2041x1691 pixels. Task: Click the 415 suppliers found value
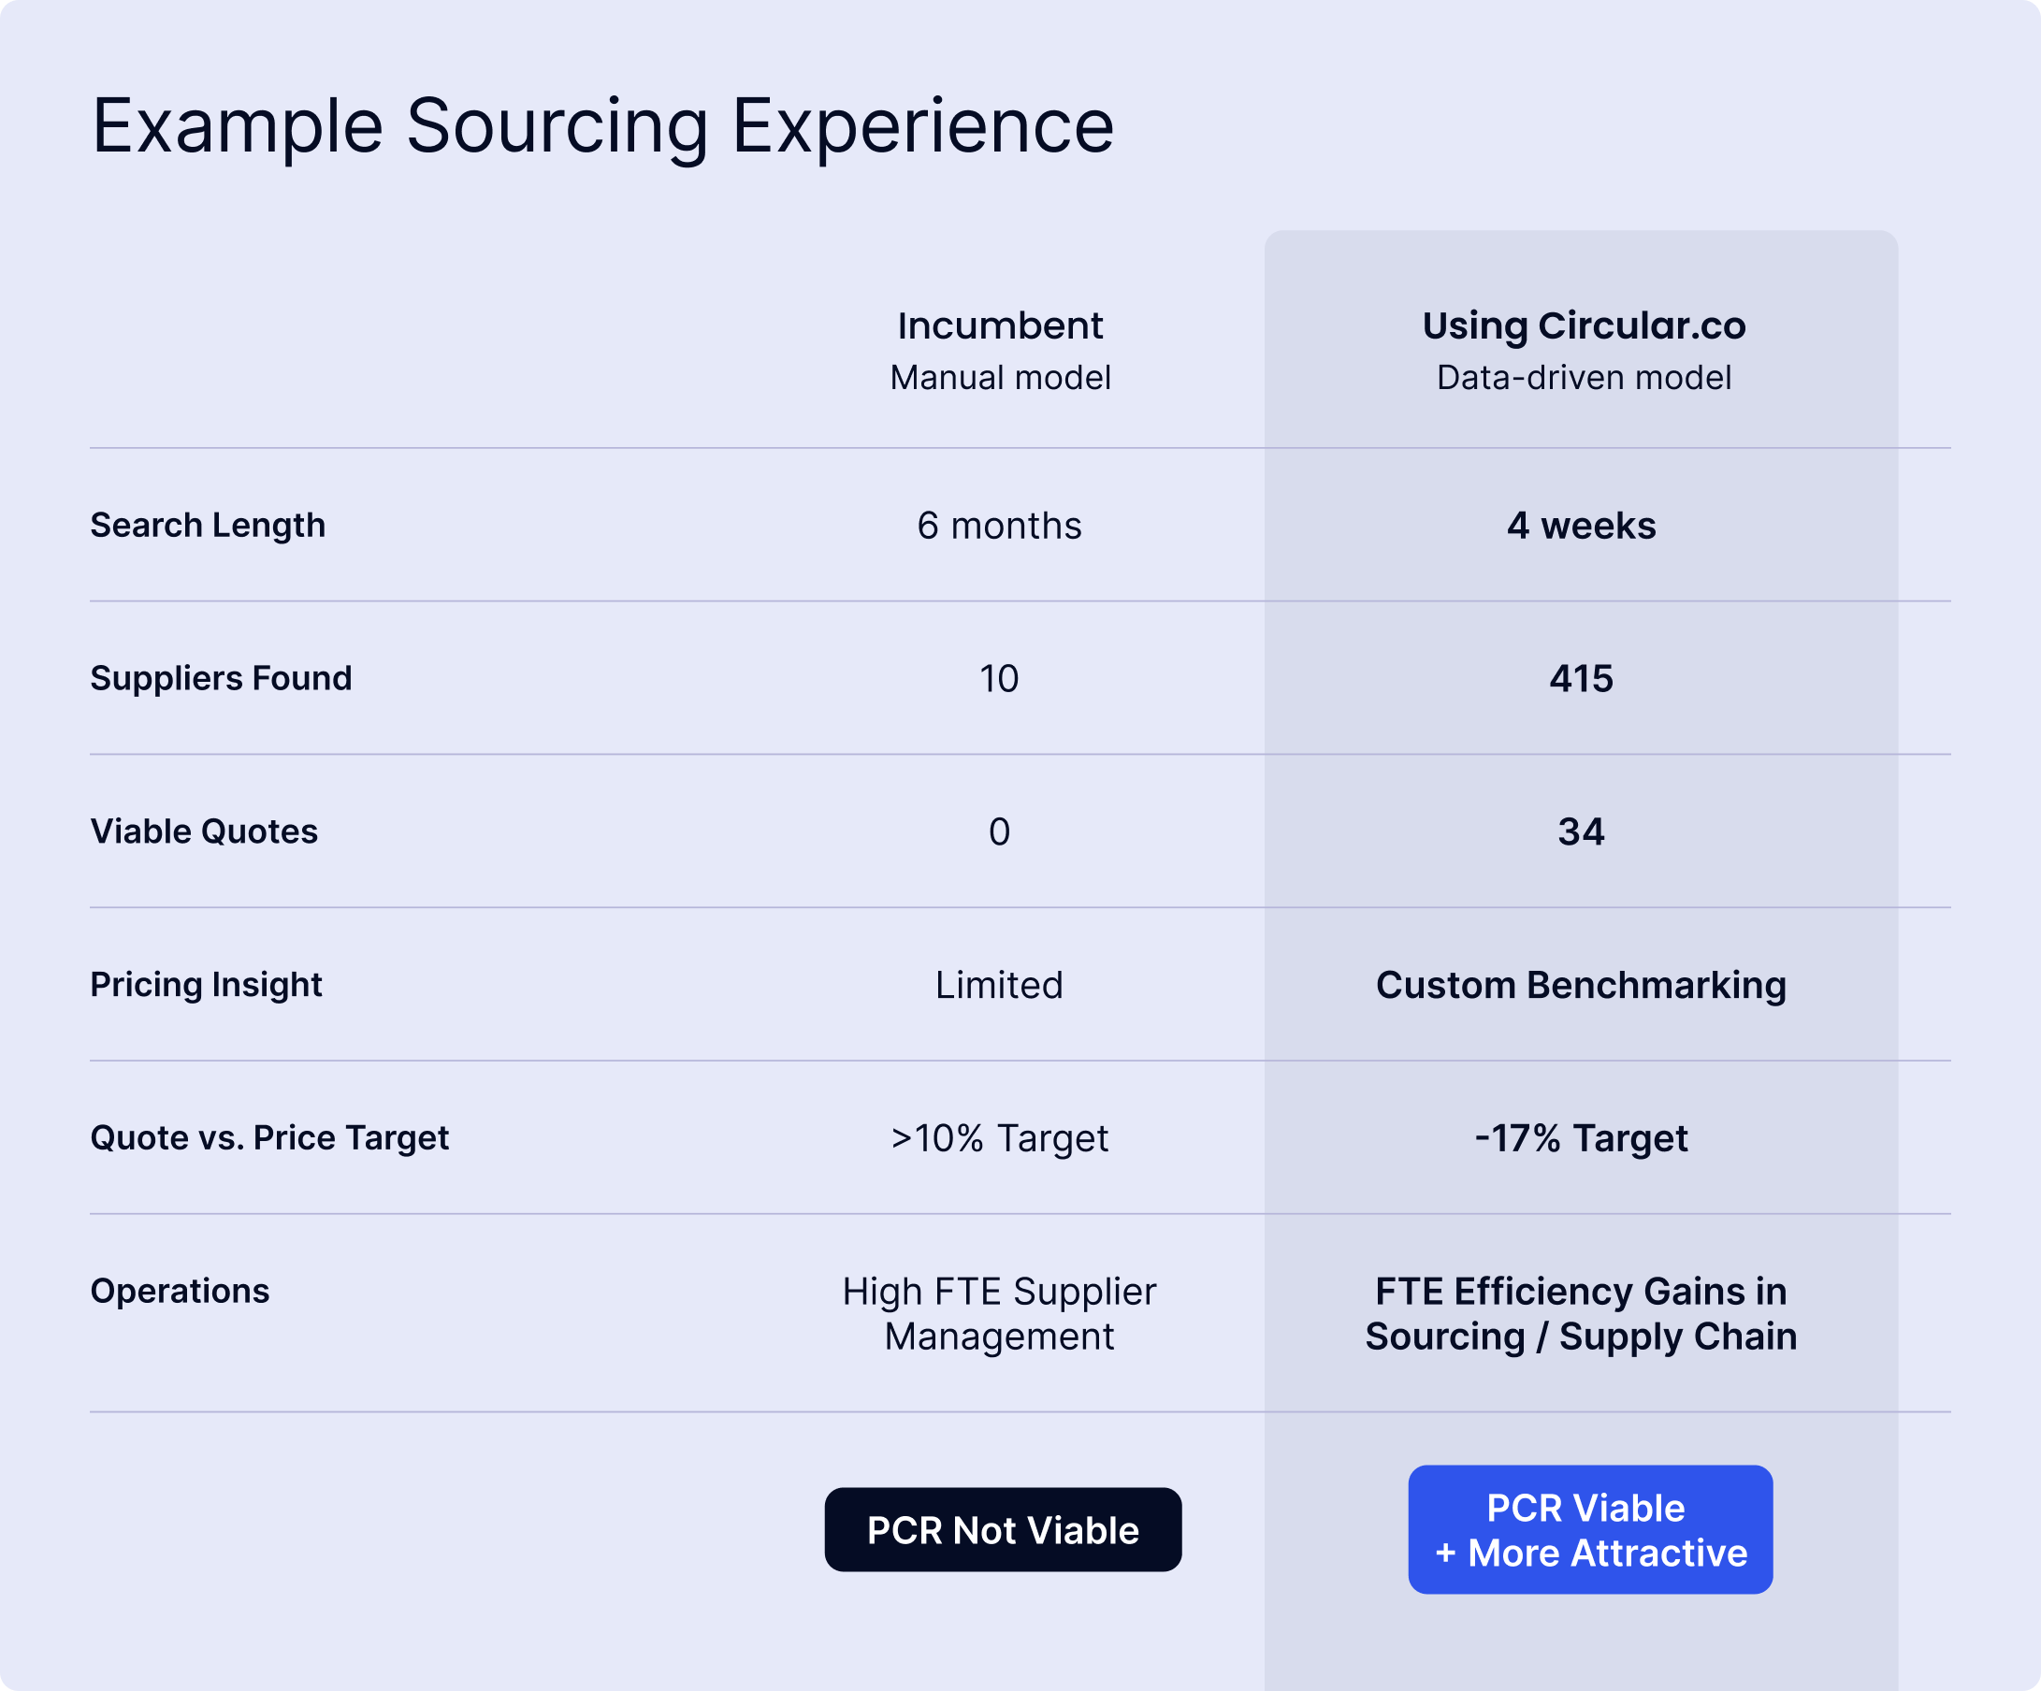[1582, 678]
